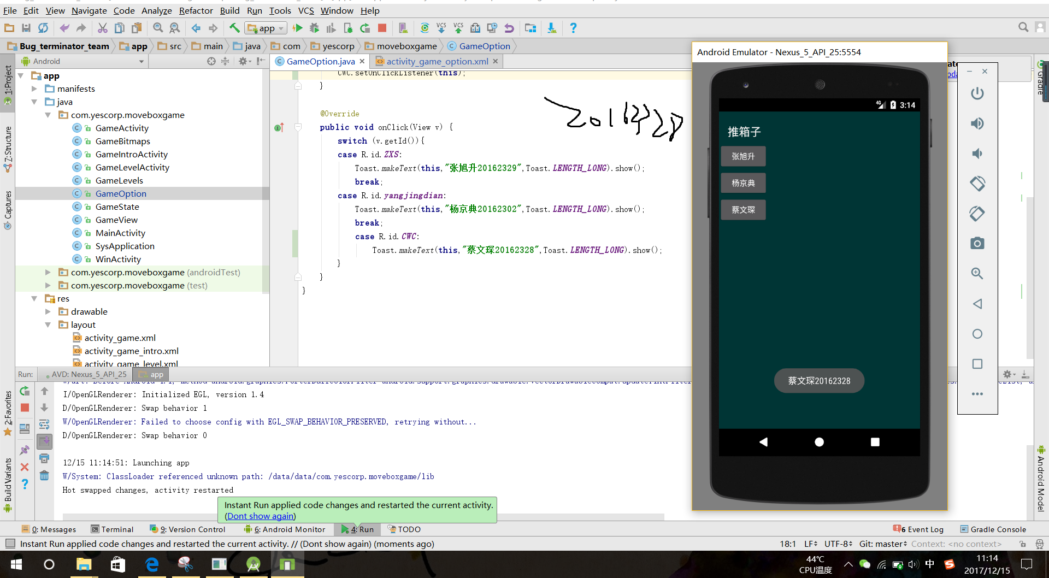Viewport: 1049px width, 578px height.
Task: Click the emulator side panel Home circle
Action: 977,334
